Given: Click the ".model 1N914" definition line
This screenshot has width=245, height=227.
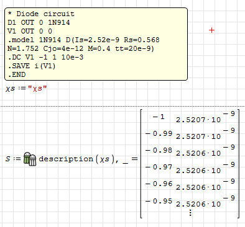Looking at the screenshot, I should point(83,40).
